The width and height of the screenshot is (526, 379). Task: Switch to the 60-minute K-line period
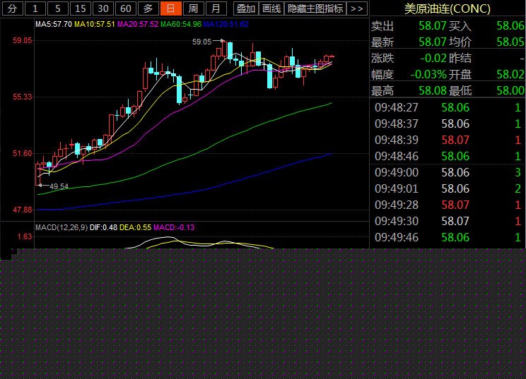pyautogui.click(x=125, y=8)
